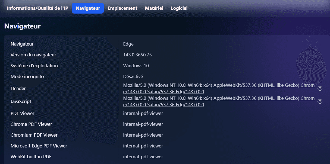Click the Système d'exploitation row label
This screenshot has height=164, width=330.
34,66
